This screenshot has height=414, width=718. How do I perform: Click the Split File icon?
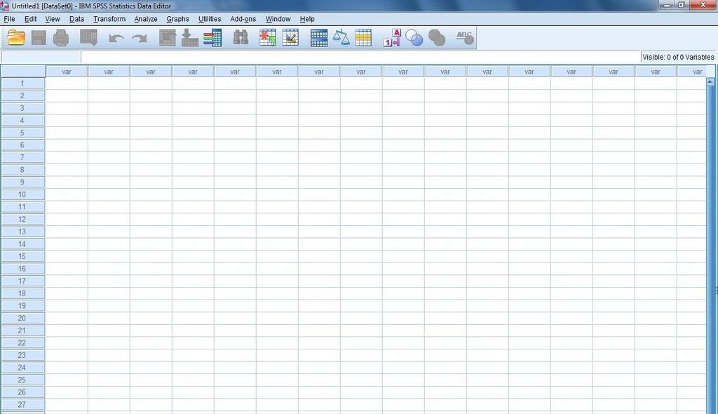(x=319, y=38)
